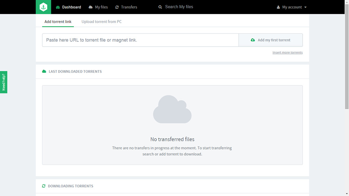The height and width of the screenshot is (196, 349).
Task: Click the Transfers sync arrows icon
Action: coord(117,7)
